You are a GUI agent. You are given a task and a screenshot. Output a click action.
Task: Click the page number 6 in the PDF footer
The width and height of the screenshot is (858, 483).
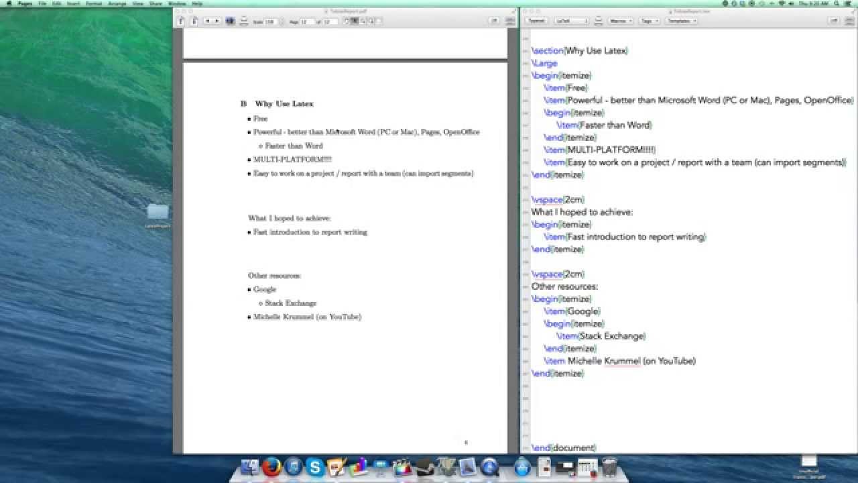click(x=466, y=443)
